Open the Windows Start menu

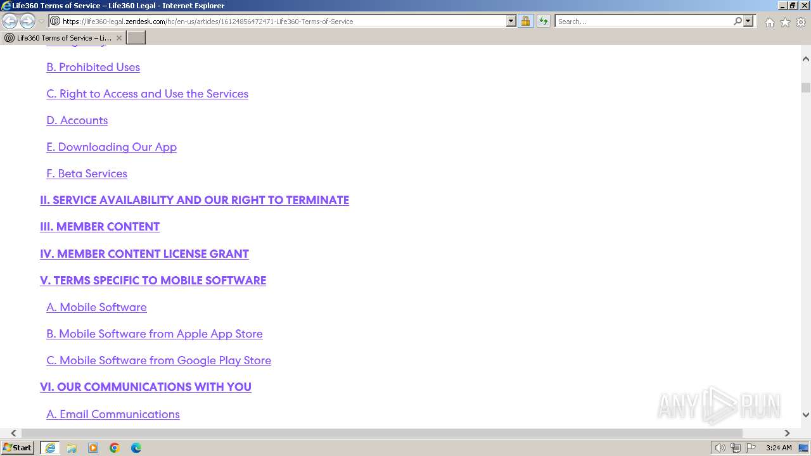(x=18, y=448)
